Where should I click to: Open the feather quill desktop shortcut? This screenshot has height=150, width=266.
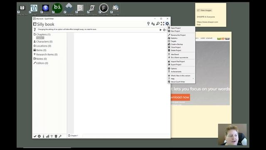point(116,9)
